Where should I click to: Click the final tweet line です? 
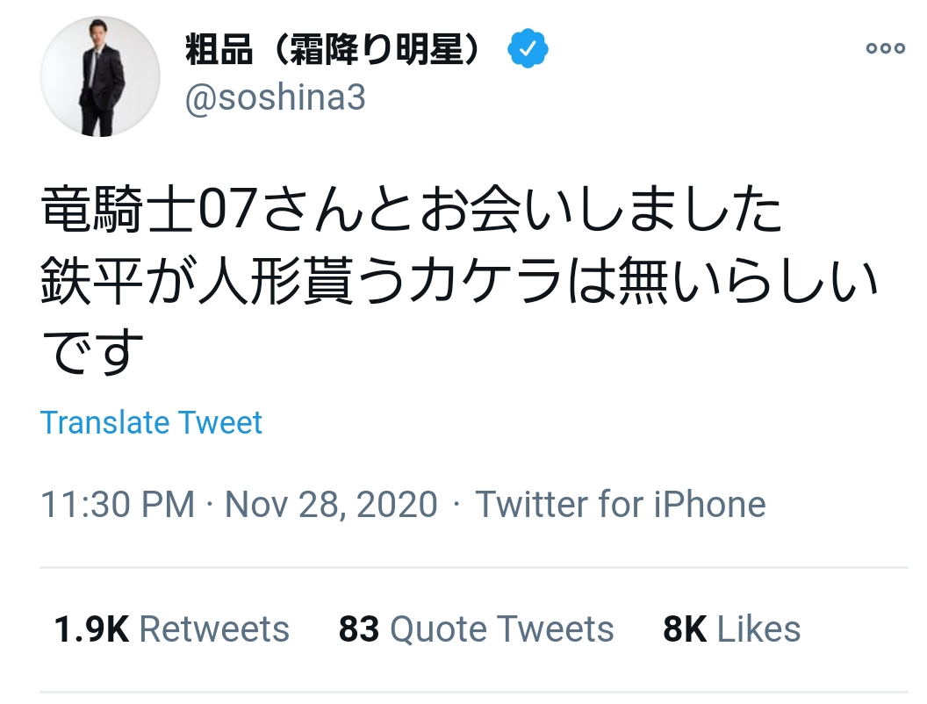[x=92, y=353]
